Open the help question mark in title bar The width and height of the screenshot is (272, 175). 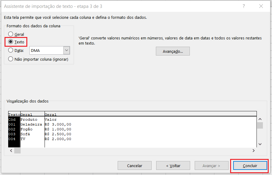243,6
